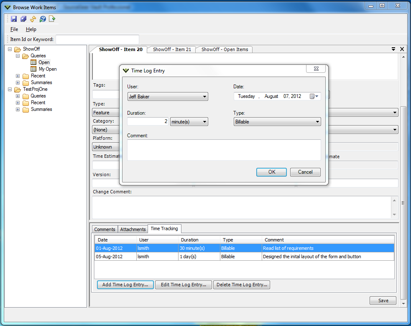
Task: Click the New Item document icon
Action: coord(52,19)
